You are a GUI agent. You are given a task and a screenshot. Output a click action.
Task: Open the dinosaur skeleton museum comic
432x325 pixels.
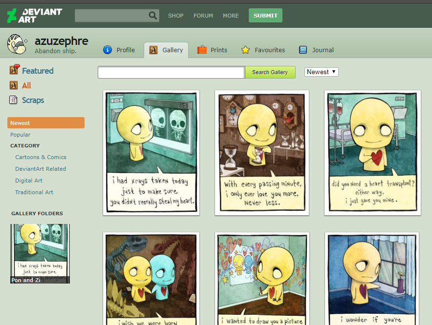(x=151, y=279)
